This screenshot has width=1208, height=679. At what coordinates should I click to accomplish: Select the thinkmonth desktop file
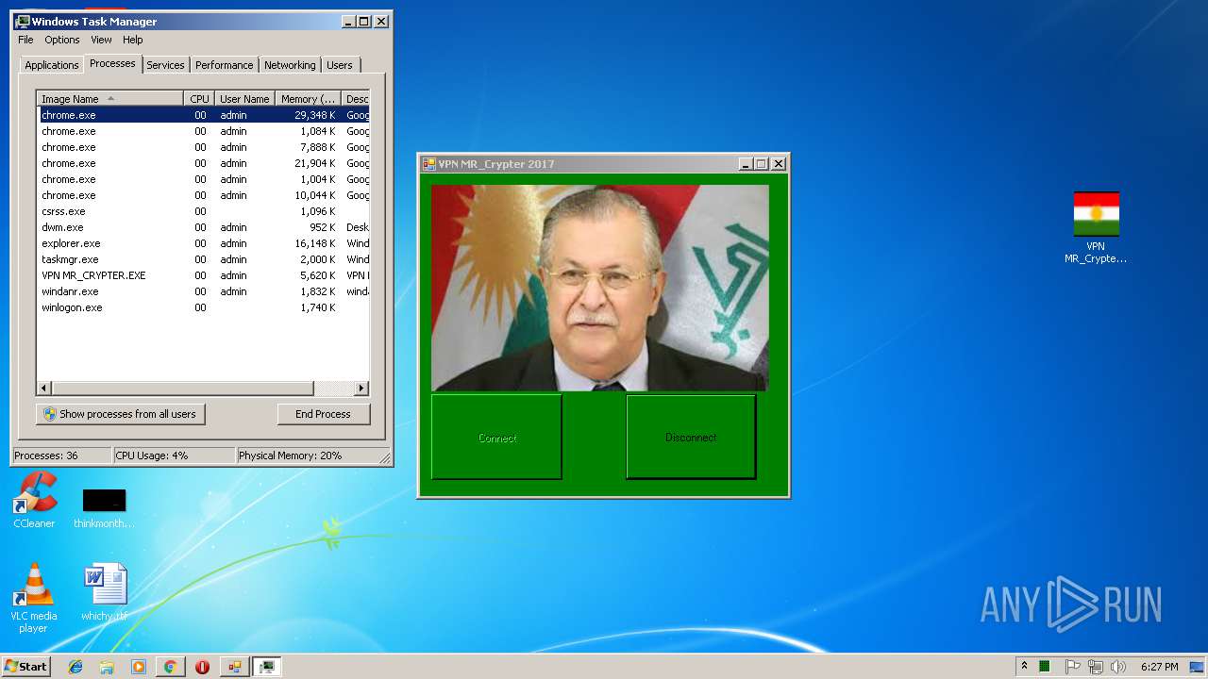coord(104,507)
